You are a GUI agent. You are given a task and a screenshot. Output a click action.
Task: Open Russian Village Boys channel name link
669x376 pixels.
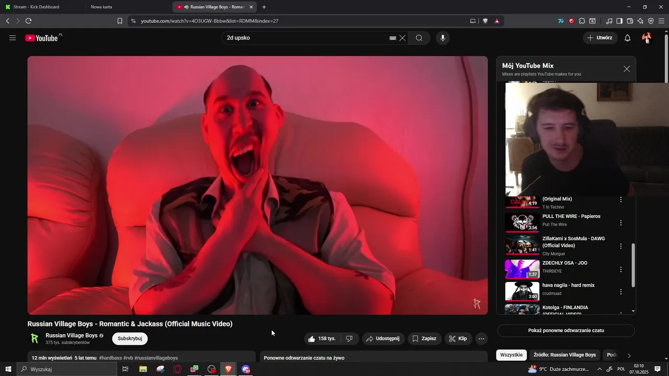click(72, 335)
